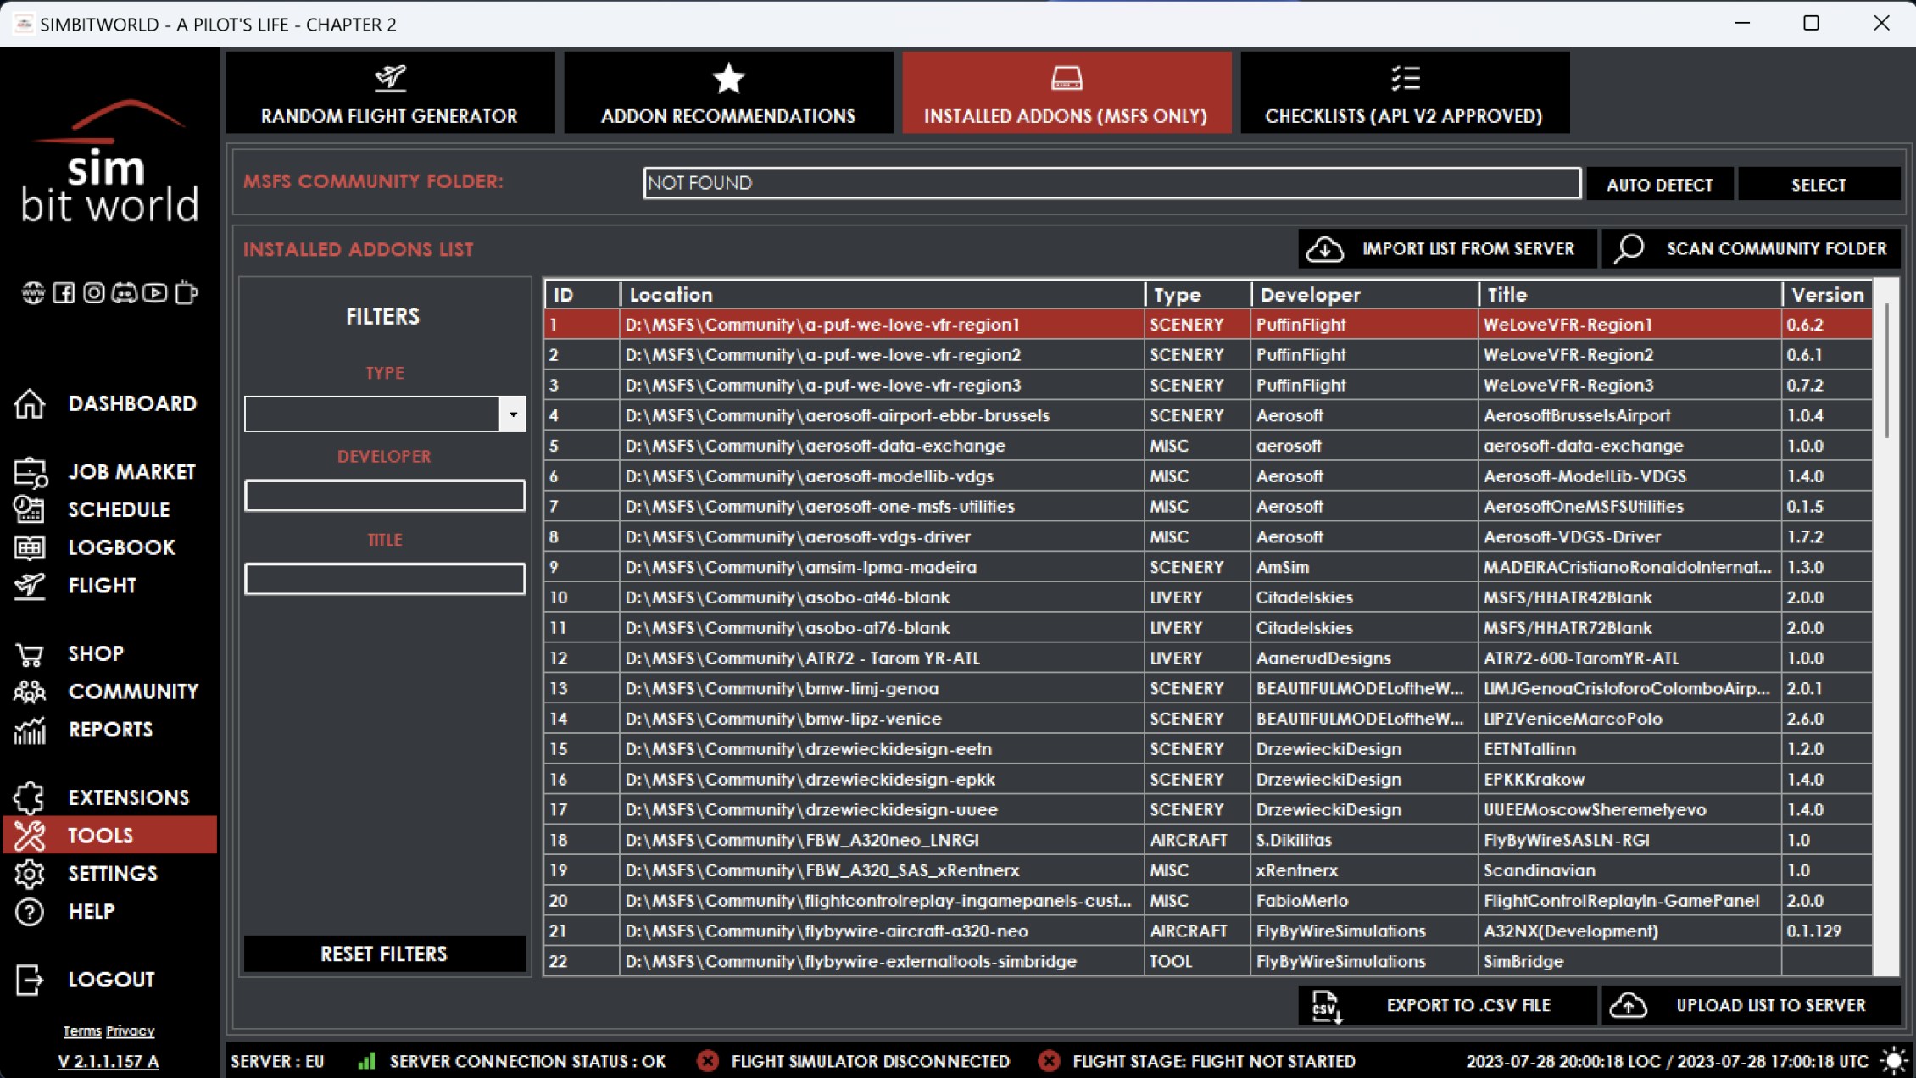Toggle the light/dark theme sun icon
This screenshot has height=1078, width=1916.
point(1893,1060)
